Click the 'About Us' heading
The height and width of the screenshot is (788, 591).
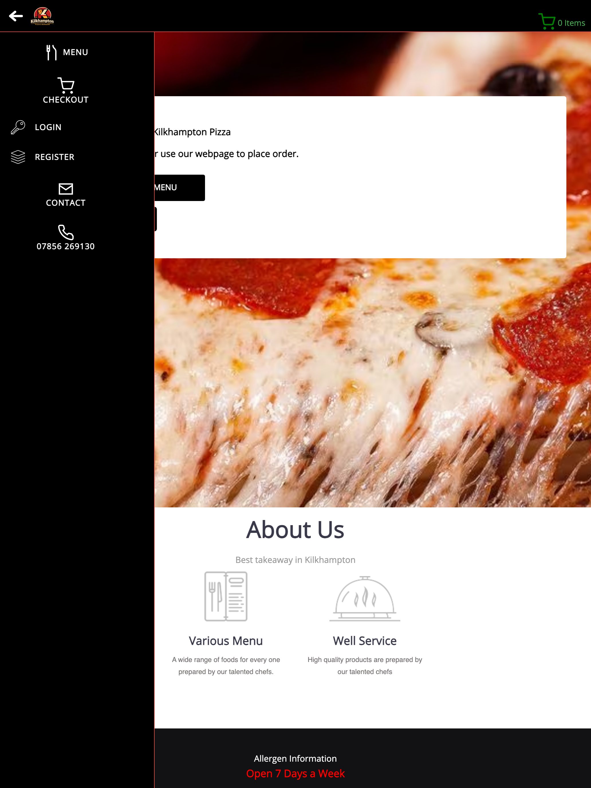[295, 530]
